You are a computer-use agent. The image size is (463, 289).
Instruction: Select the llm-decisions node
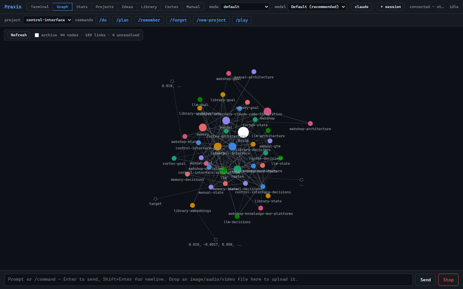click(x=237, y=216)
